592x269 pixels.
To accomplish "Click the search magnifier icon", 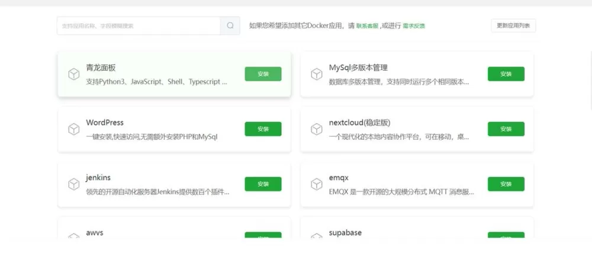I will [230, 25].
